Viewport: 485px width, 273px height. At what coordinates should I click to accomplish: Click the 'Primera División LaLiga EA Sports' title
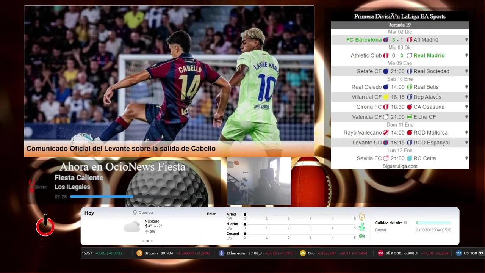pos(400,16)
